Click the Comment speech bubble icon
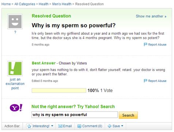The height and width of the screenshot is (132, 174). 79,126
